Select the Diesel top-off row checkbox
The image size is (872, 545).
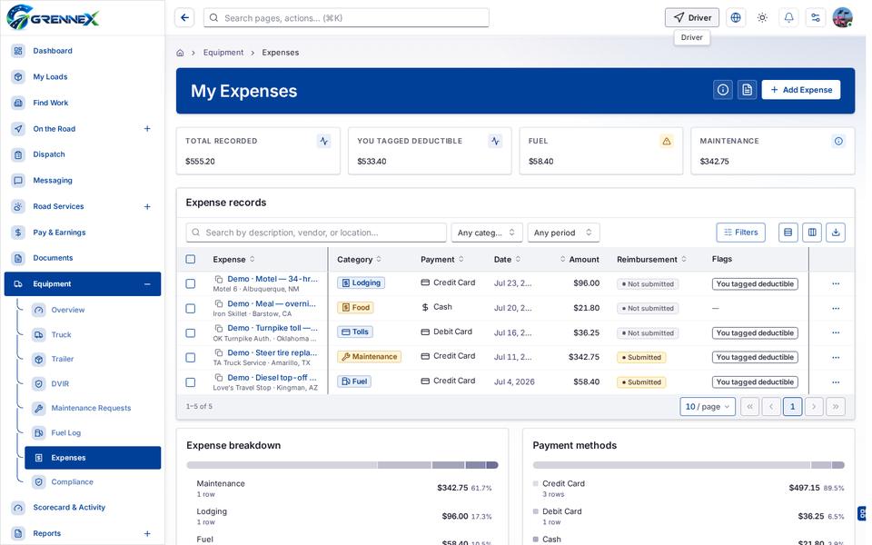click(190, 382)
